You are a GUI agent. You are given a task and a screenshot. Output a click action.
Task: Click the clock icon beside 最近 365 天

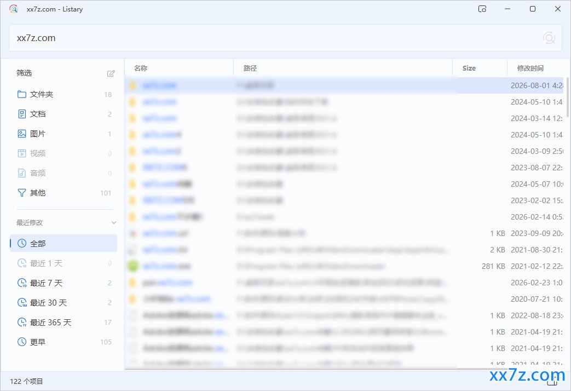click(22, 322)
